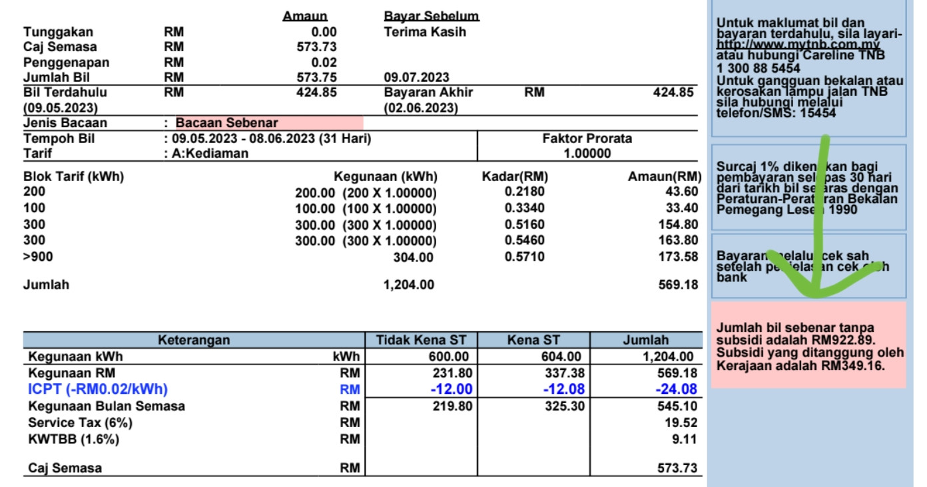This screenshot has width=927, height=487.
Task: Click the Tidak Kena ST column header
Action: point(421,340)
